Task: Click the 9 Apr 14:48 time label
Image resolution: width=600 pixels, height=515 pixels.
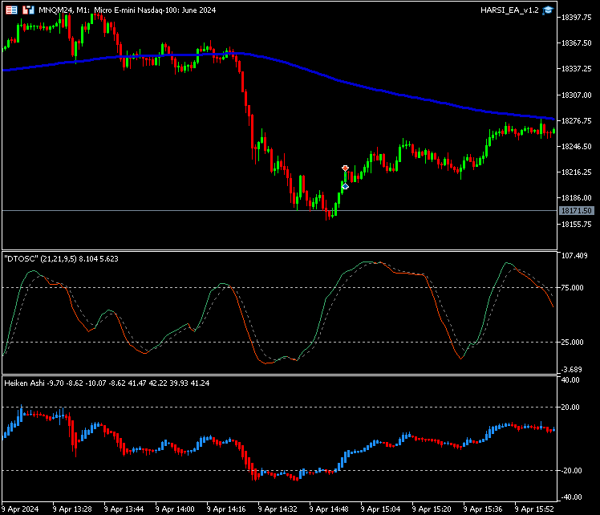Action: [x=329, y=509]
